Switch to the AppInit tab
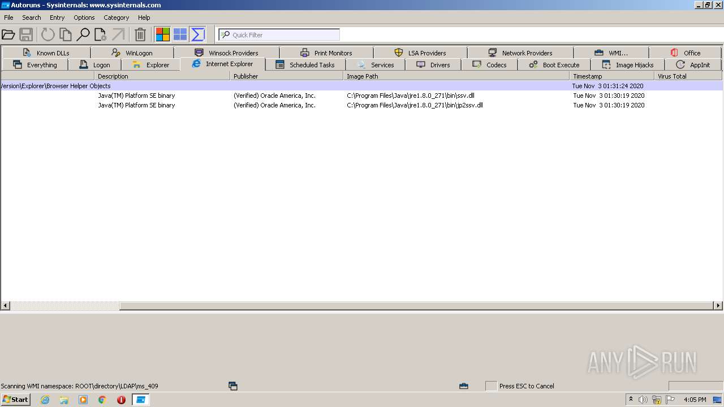The height and width of the screenshot is (407, 724). click(693, 64)
